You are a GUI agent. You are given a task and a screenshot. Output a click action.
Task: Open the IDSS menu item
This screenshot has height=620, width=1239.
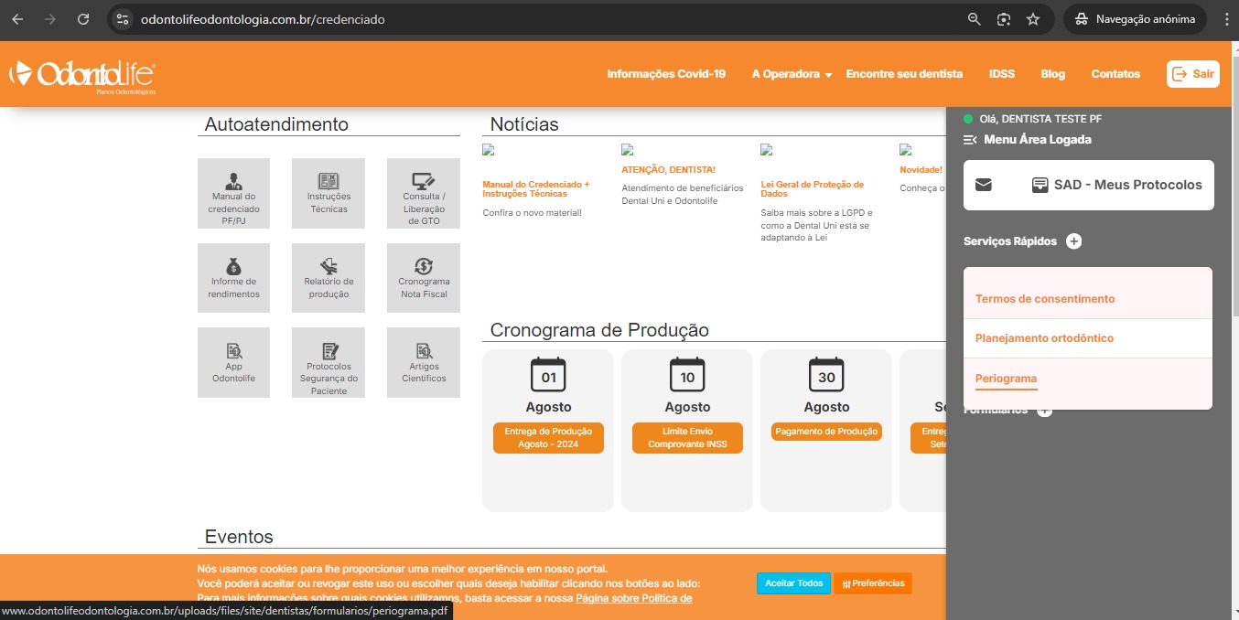click(x=1002, y=74)
